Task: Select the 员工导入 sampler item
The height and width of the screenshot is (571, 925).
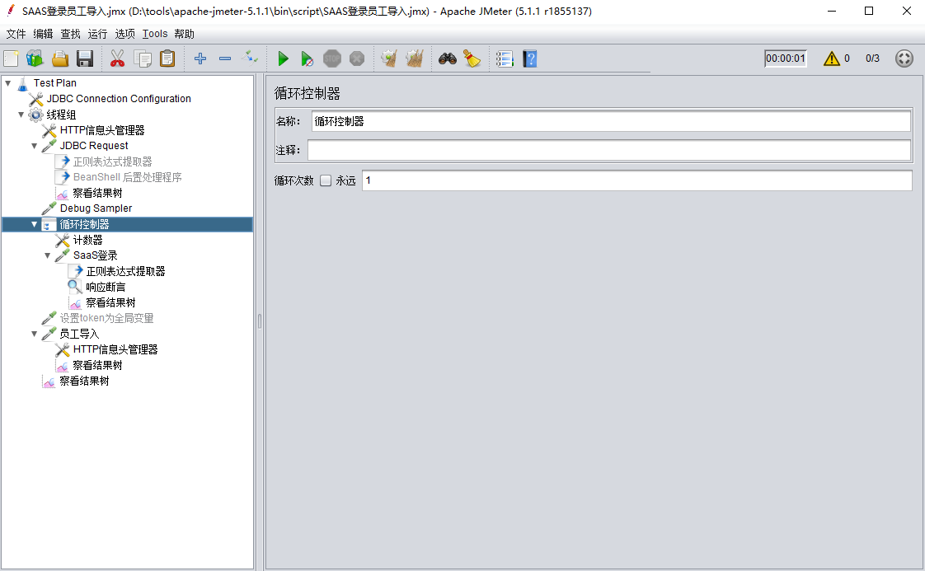Action: click(78, 334)
